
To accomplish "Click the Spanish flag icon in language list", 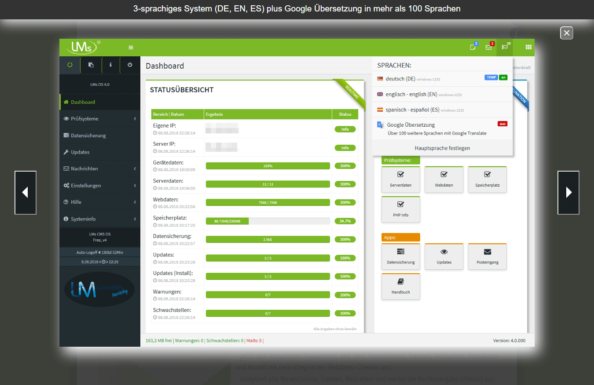I will coord(380,110).
